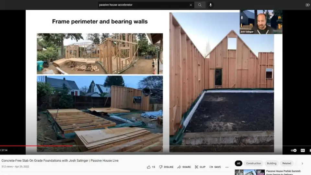This screenshot has width=311, height=175.
Task: Like the video with thumbs up
Action: [151, 167]
